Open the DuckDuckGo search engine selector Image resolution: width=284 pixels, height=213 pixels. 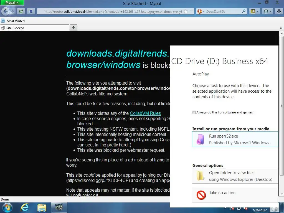tap(201, 11)
